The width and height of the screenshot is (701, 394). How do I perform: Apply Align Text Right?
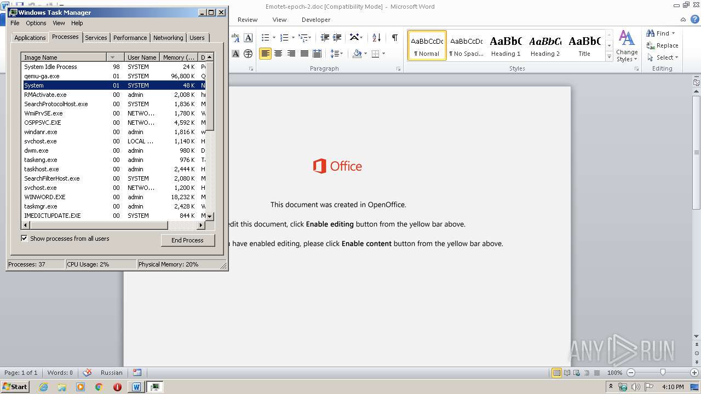coord(291,53)
